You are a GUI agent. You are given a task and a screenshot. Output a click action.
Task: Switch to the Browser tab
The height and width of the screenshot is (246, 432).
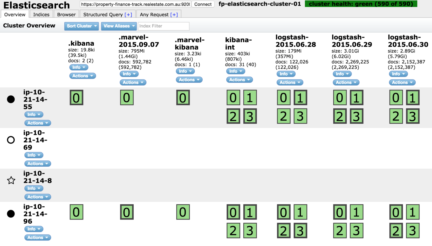coord(67,14)
